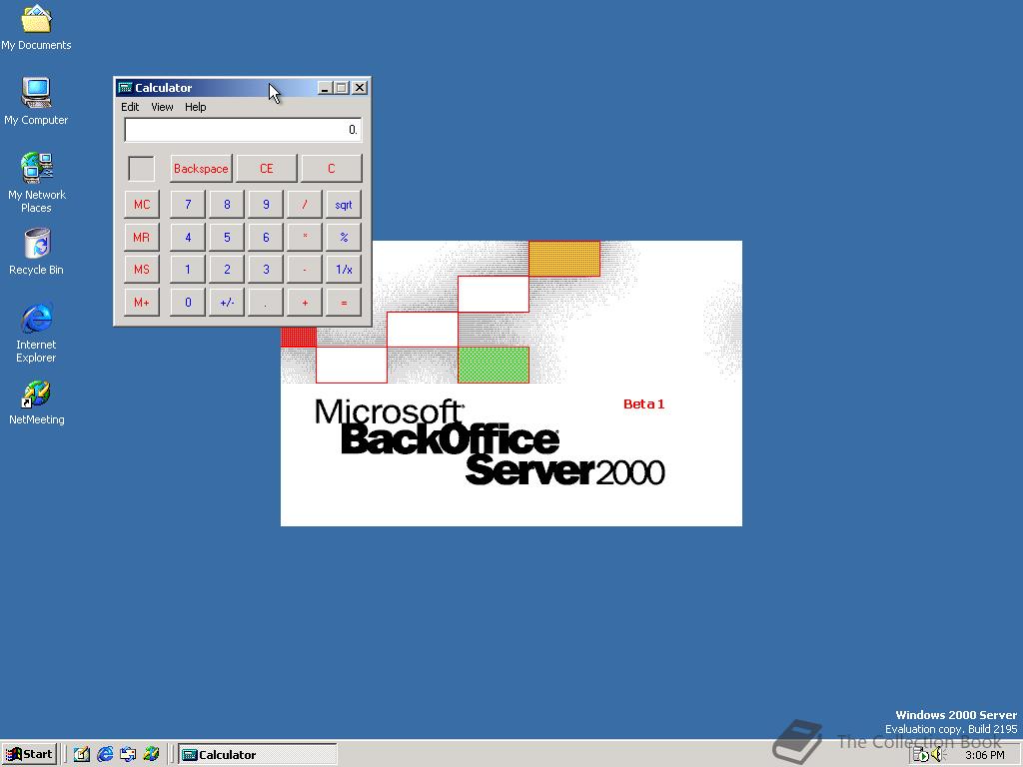Click the MS memory store button
1023x767 pixels.
pos(142,270)
